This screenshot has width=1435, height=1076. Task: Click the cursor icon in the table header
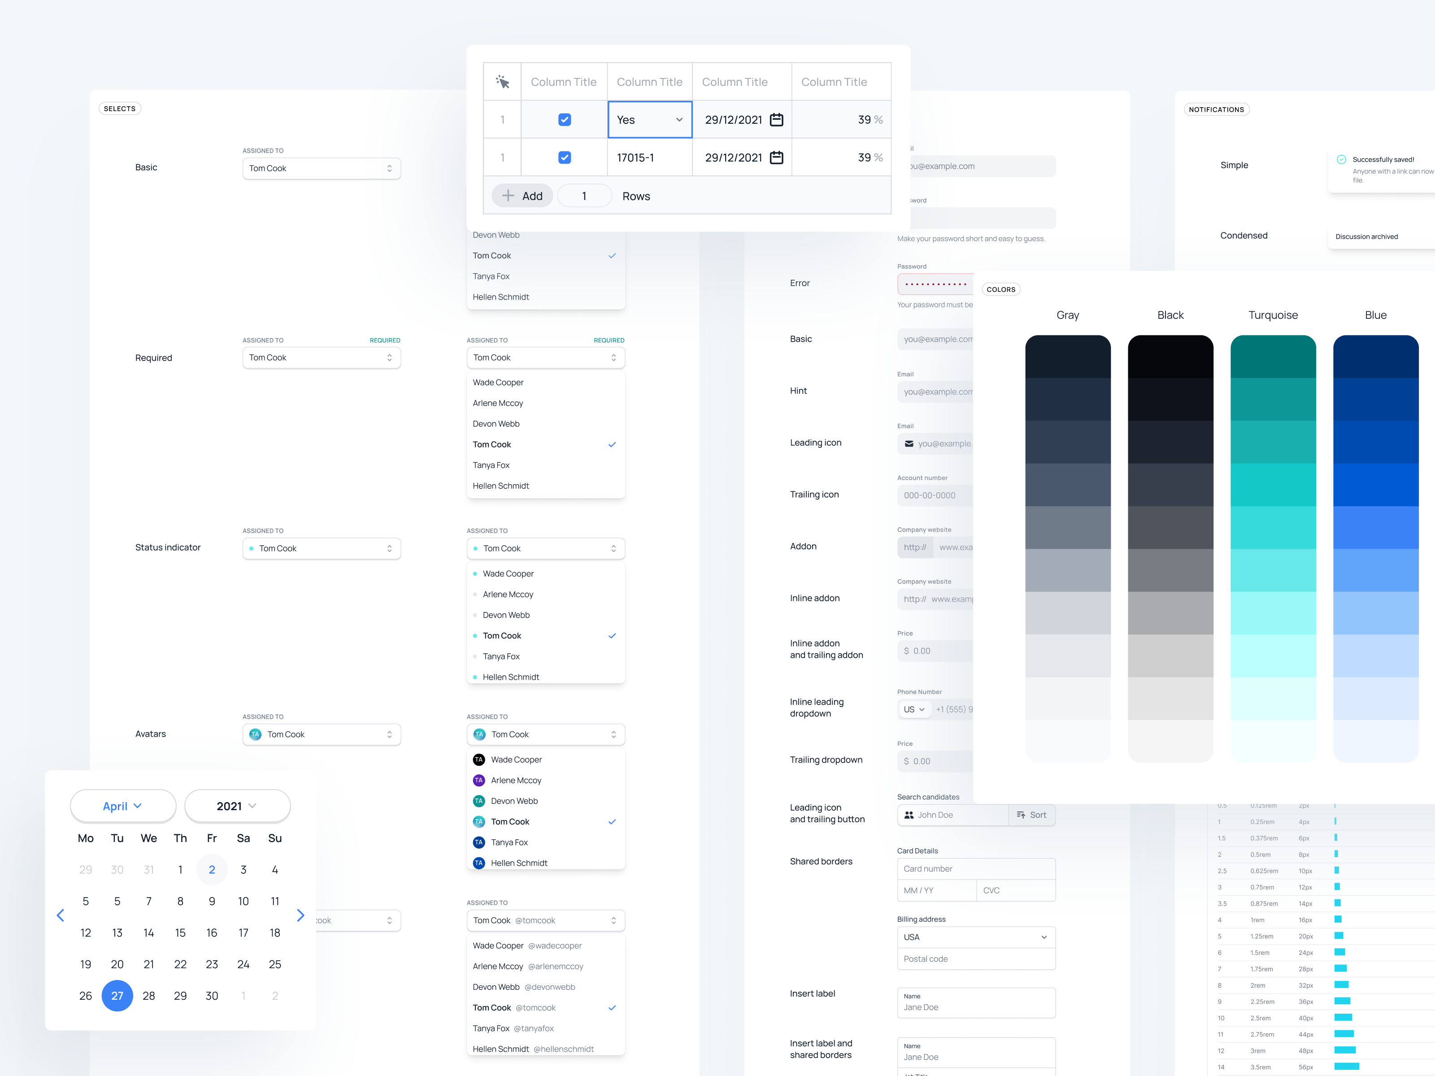[x=503, y=82]
